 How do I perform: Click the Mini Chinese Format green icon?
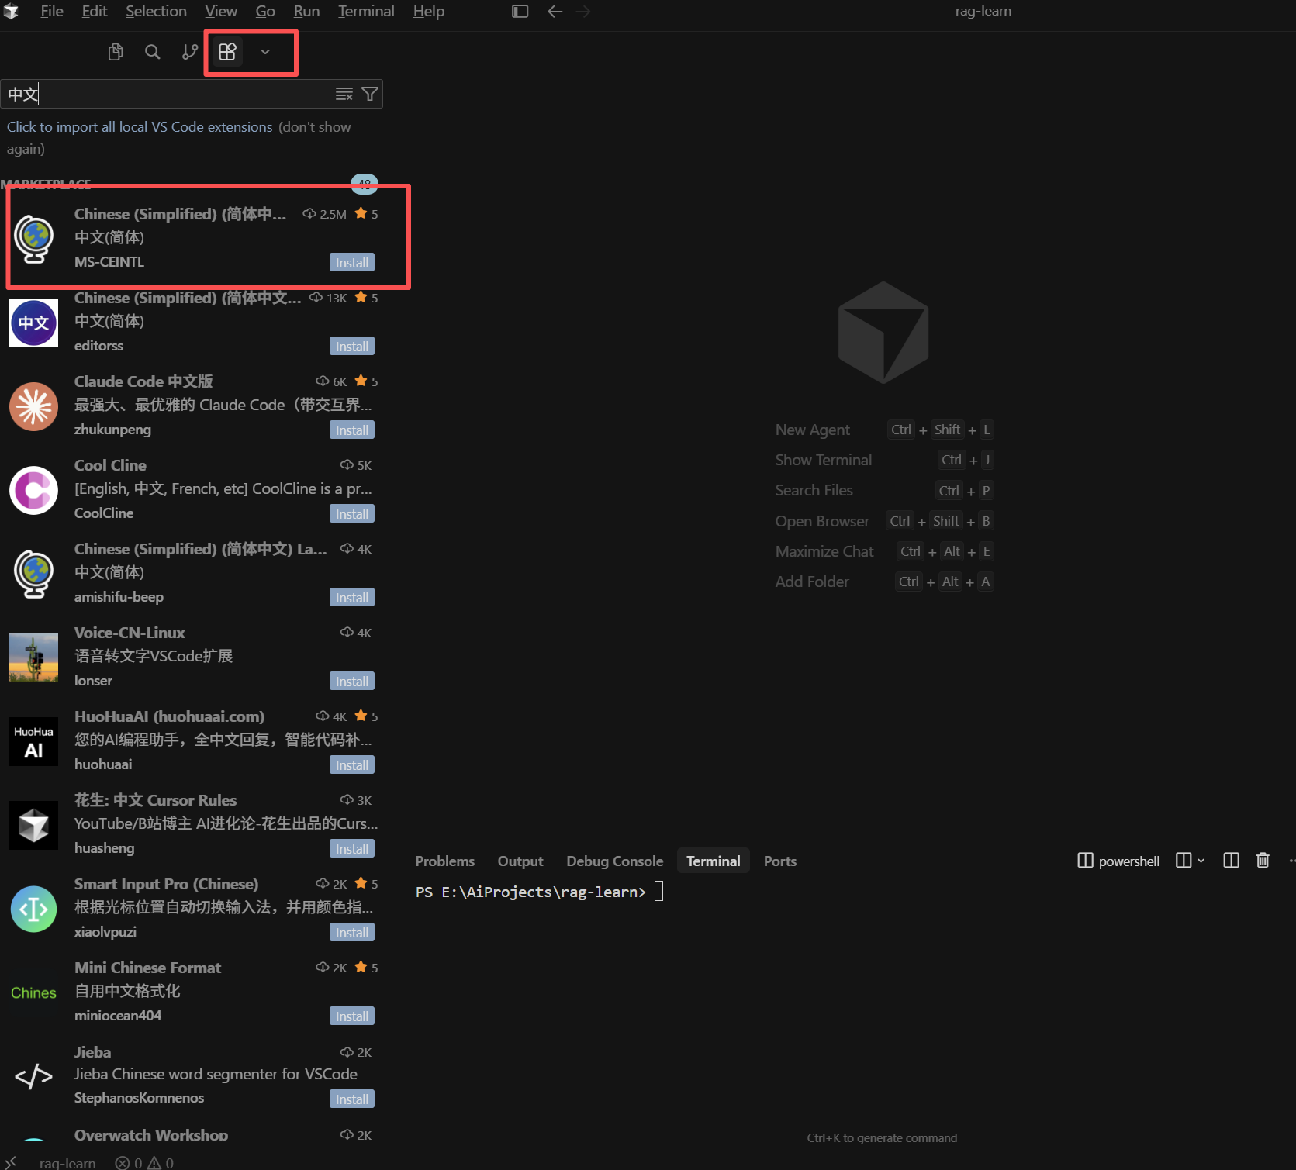coord(33,992)
